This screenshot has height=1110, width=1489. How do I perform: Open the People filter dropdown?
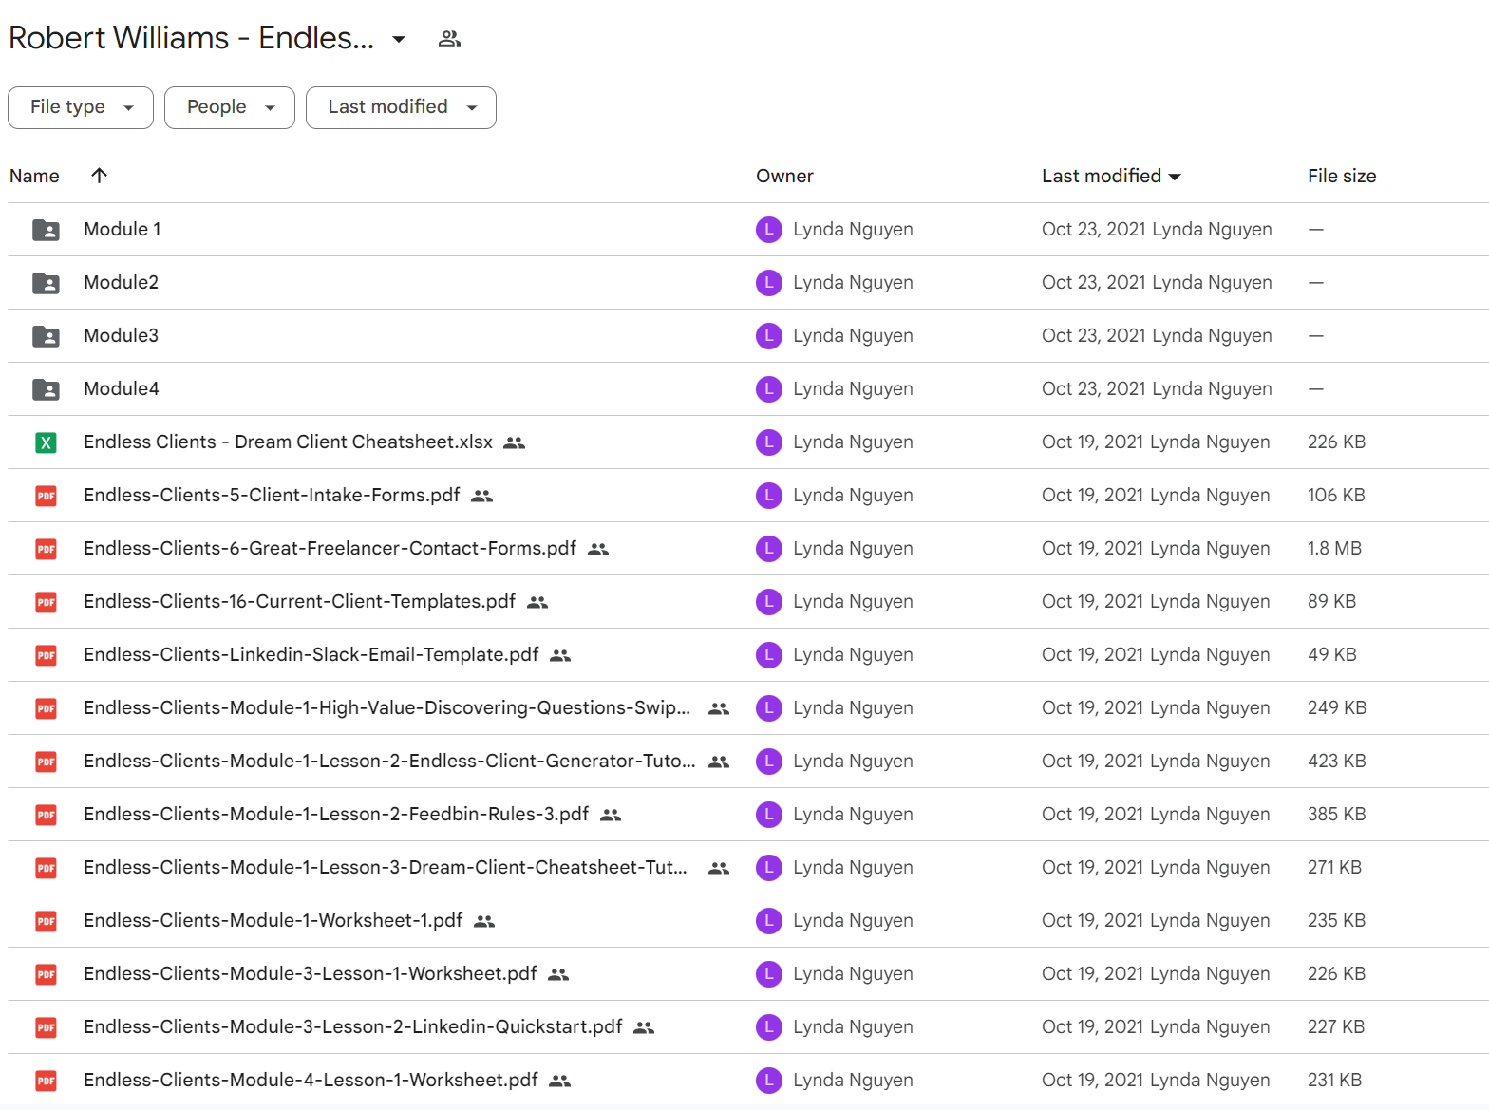(230, 107)
